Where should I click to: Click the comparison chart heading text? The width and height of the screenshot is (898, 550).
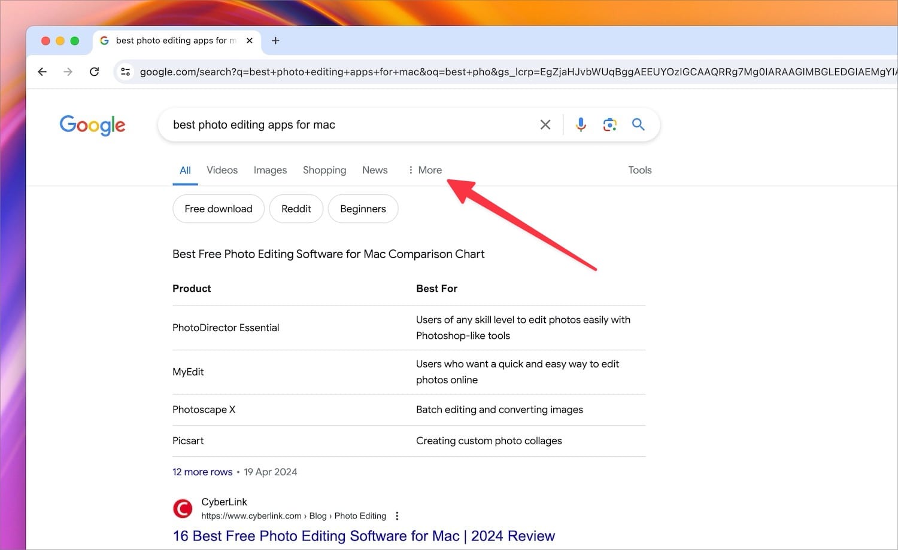328,254
